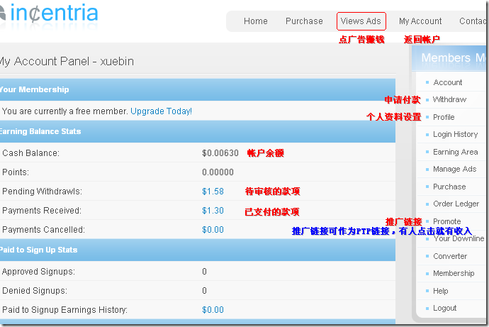Image resolution: width=489 pixels, height=327 pixels.
Task: Select My Account in navigation bar
Action: coord(420,21)
